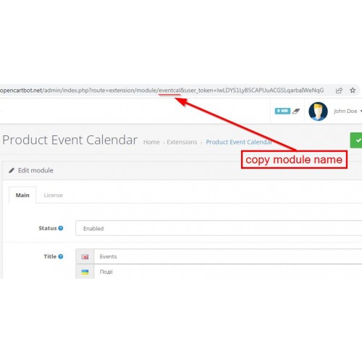The image size is (362, 362).
Task: Open the John Doe user dropdown
Action: [x=347, y=111]
